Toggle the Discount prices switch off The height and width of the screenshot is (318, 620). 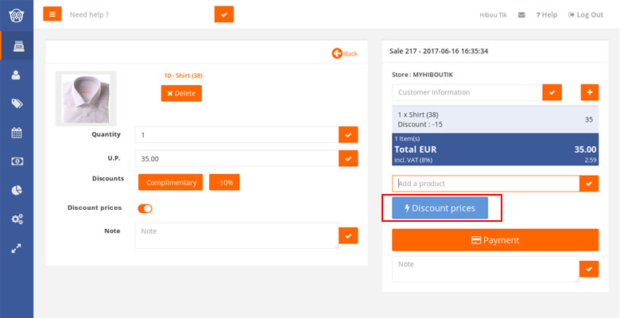point(145,208)
